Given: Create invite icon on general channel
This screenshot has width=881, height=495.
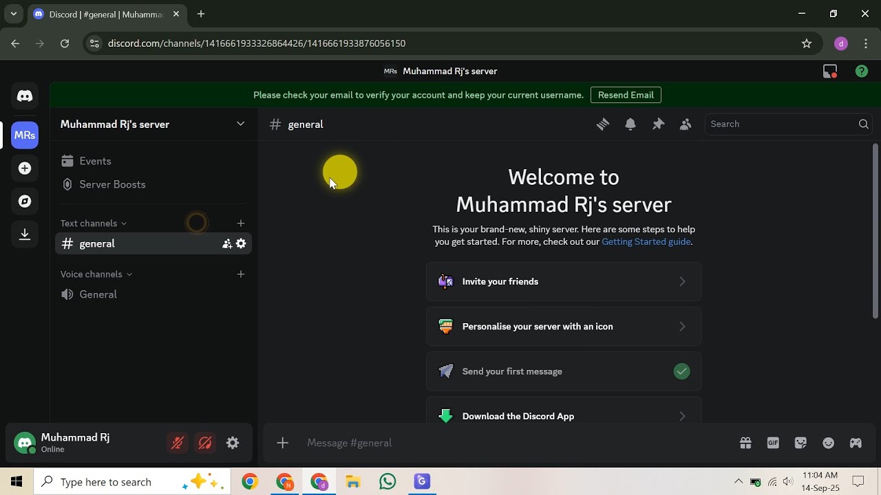Looking at the screenshot, I should [226, 243].
